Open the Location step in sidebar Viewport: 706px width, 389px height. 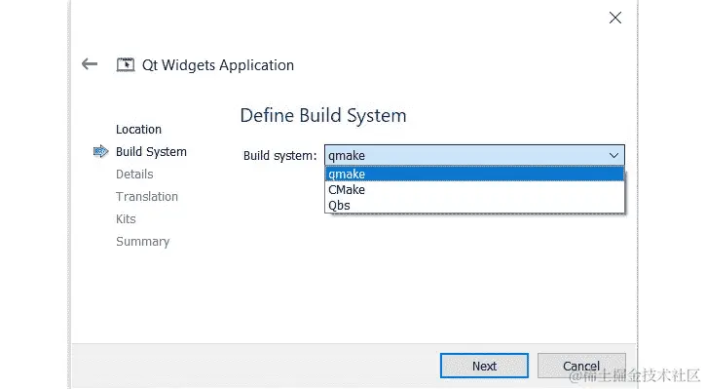pyautogui.click(x=138, y=130)
